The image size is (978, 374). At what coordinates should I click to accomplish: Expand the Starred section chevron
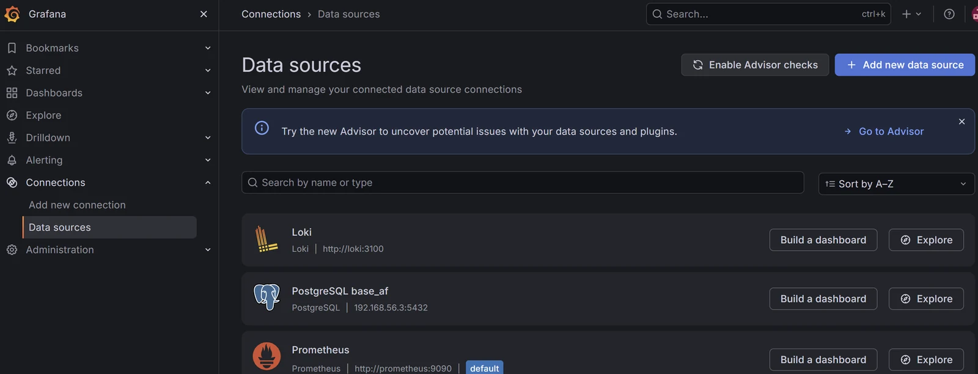208,70
